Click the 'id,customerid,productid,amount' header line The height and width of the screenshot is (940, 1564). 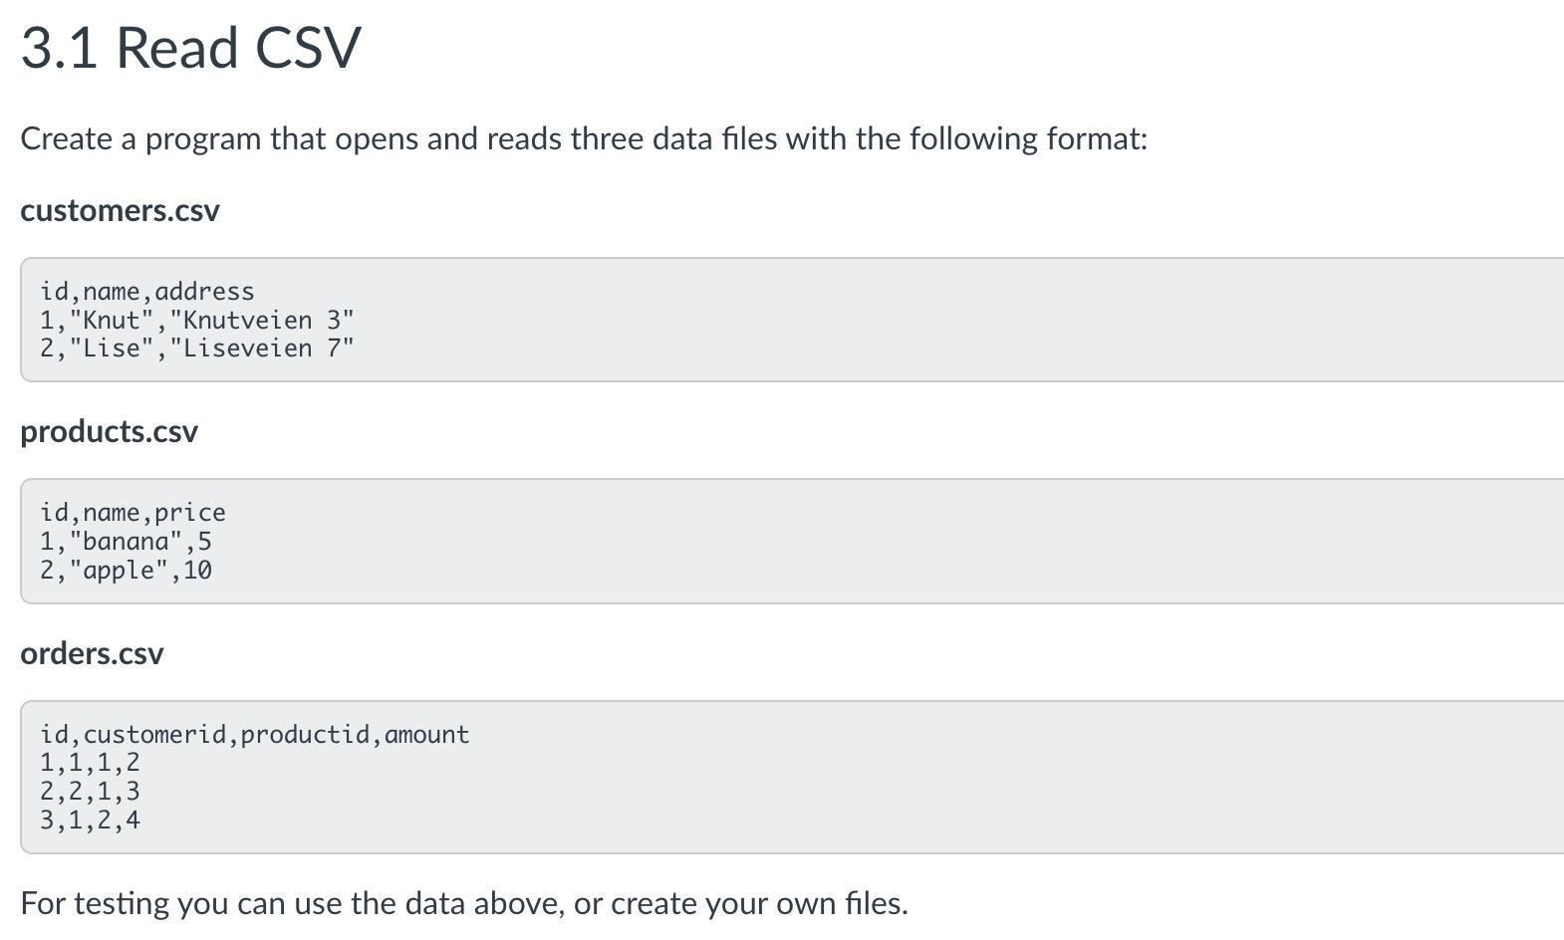[x=254, y=735]
